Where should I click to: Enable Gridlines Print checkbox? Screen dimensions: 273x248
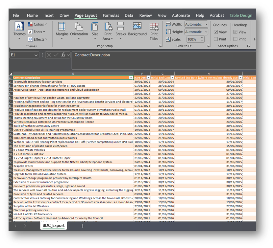pos(216,39)
